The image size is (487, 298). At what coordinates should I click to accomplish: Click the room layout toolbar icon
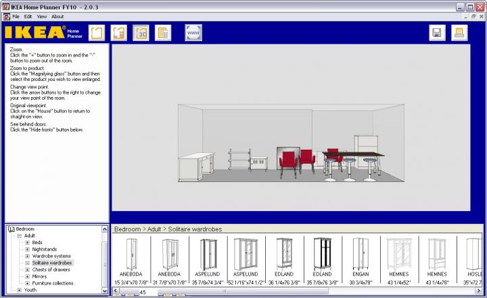(97, 33)
